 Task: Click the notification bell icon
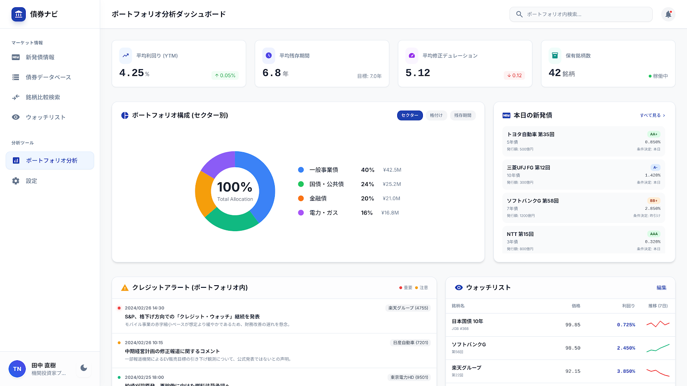coord(668,14)
